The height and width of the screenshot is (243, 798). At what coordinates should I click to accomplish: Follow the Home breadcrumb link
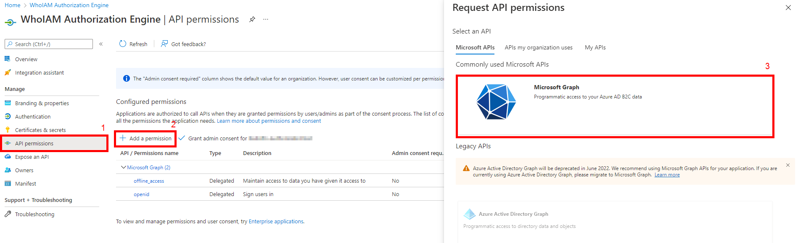pos(12,5)
